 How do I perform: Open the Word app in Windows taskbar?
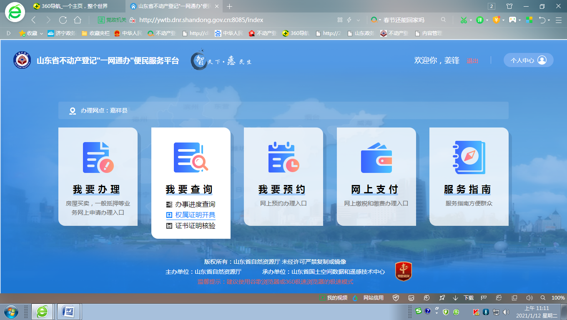[68, 311]
